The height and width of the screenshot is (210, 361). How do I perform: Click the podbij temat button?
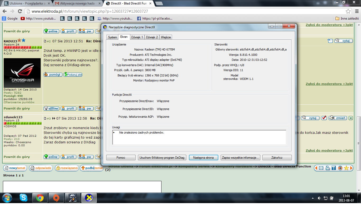pos(91,168)
